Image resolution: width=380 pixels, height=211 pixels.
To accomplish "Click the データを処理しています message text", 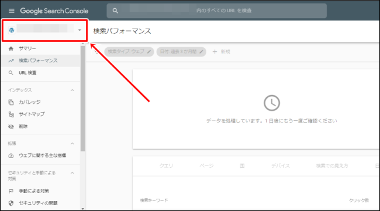I will [271, 121].
